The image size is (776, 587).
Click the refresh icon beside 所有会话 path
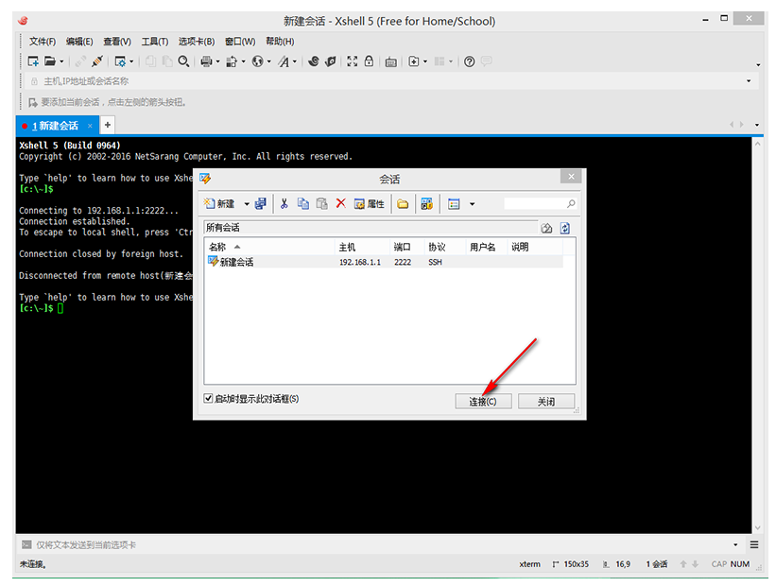(564, 228)
